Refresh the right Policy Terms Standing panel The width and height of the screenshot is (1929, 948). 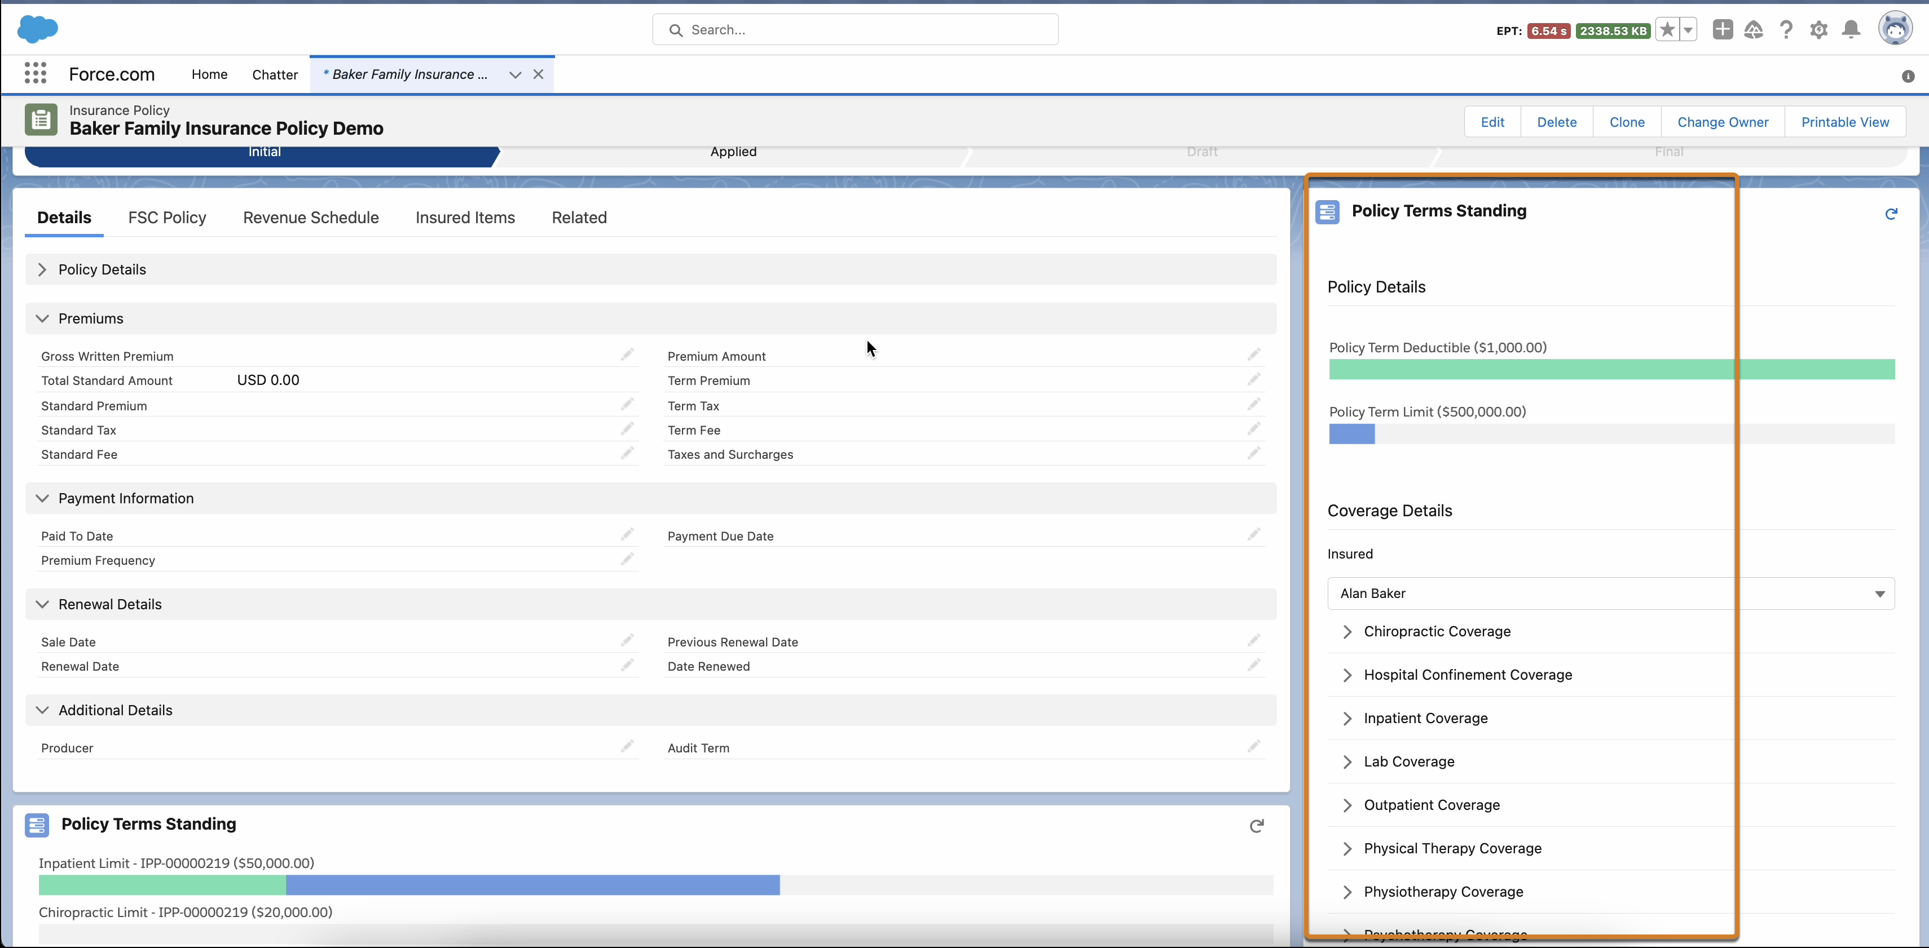pos(1891,214)
